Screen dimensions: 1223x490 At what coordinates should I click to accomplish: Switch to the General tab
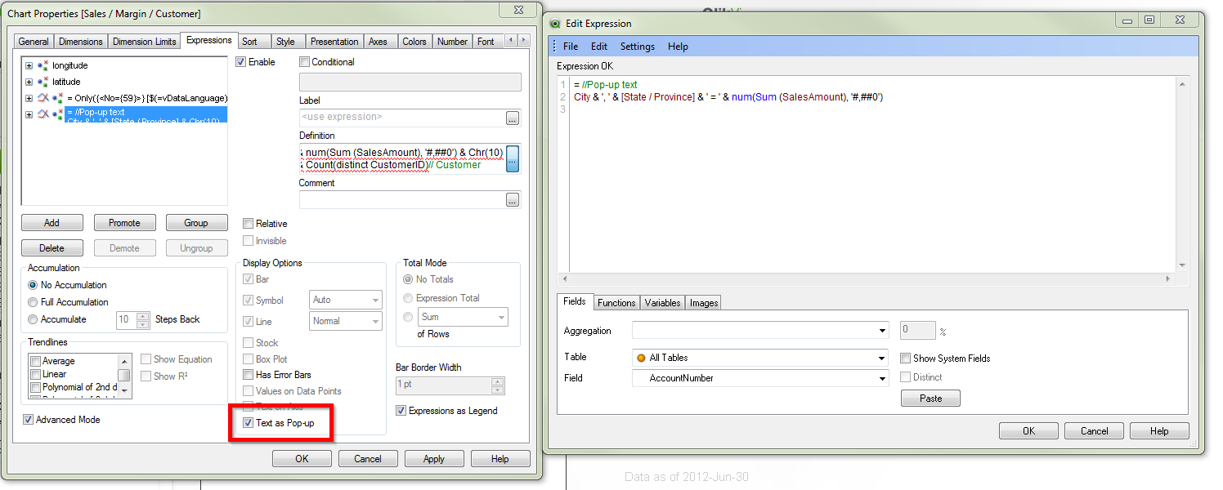point(34,42)
